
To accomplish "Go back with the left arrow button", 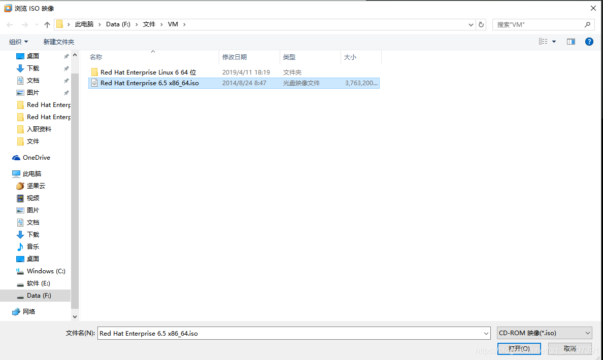I will coord(10,24).
